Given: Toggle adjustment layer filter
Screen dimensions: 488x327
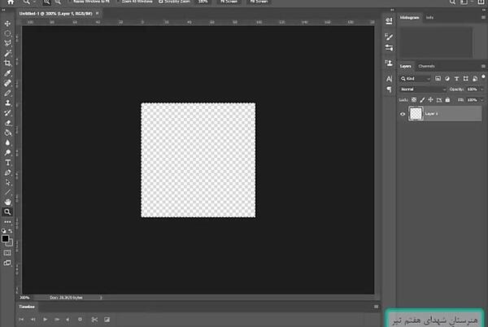Looking at the screenshot, I should pos(447,79).
